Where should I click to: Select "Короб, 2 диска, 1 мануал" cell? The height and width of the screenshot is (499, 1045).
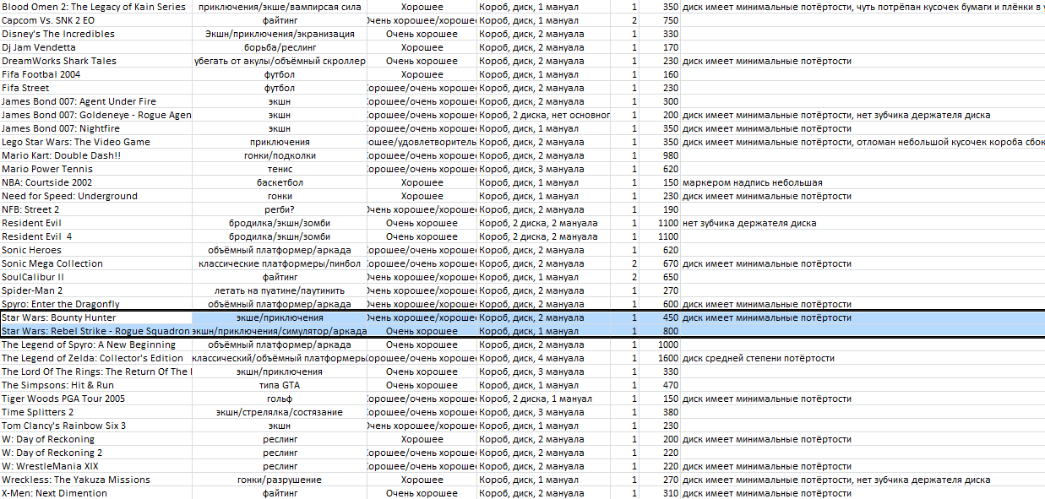(x=544, y=399)
